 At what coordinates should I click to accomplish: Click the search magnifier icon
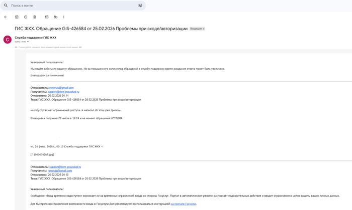[6, 6]
